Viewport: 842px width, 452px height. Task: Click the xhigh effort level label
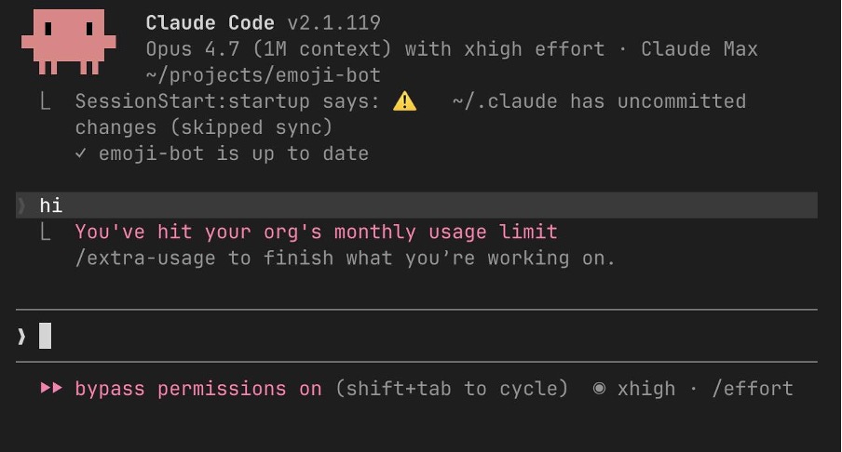click(x=646, y=389)
